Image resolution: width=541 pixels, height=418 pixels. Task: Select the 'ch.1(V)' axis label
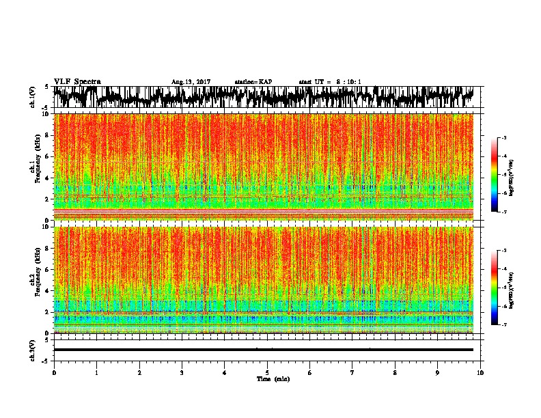(x=33, y=97)
